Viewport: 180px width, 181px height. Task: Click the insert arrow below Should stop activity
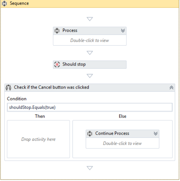click(90, 76)
